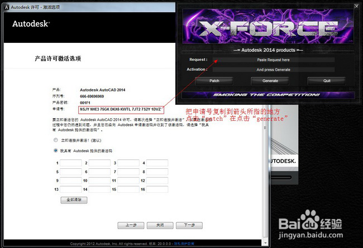
Task: Click the request code NSJY NHE3 75GK text
Action: tap(121, 109)
